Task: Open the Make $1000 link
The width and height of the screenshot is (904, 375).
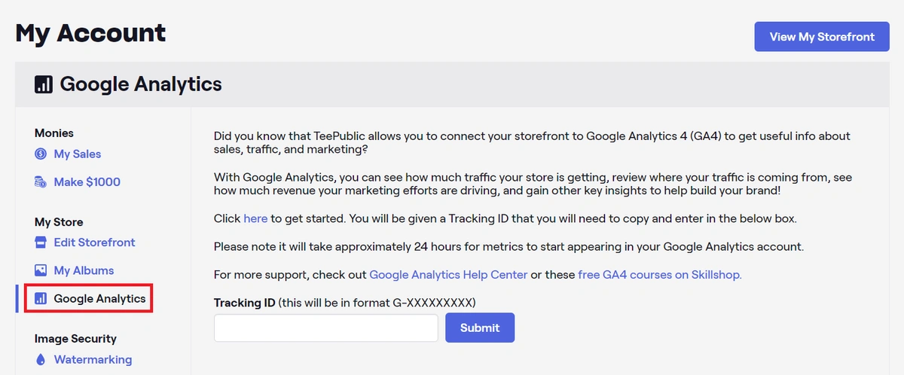Action: [87, 181]
